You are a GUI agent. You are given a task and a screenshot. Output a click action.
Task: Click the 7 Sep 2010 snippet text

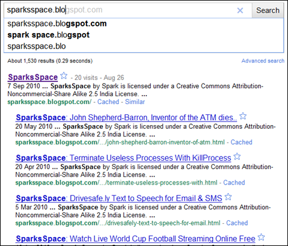coord(135,90)
